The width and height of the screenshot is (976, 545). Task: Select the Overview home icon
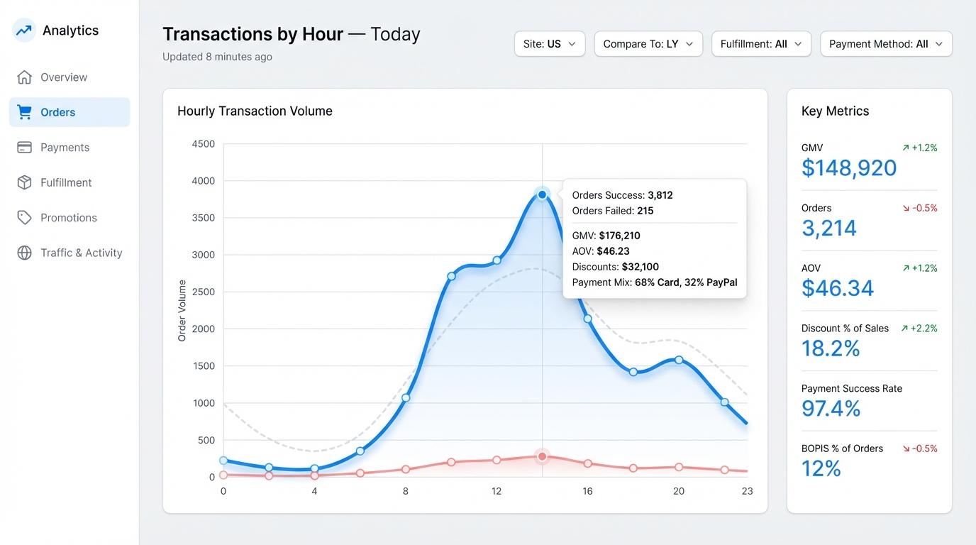(x=24, y=77)
